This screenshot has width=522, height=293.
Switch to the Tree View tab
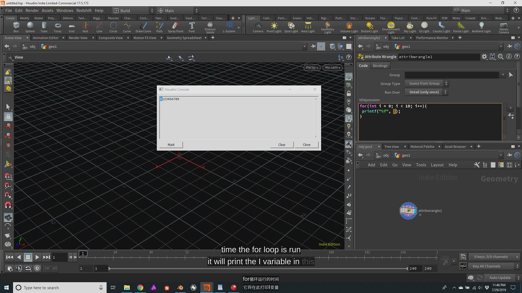point(391,146)
